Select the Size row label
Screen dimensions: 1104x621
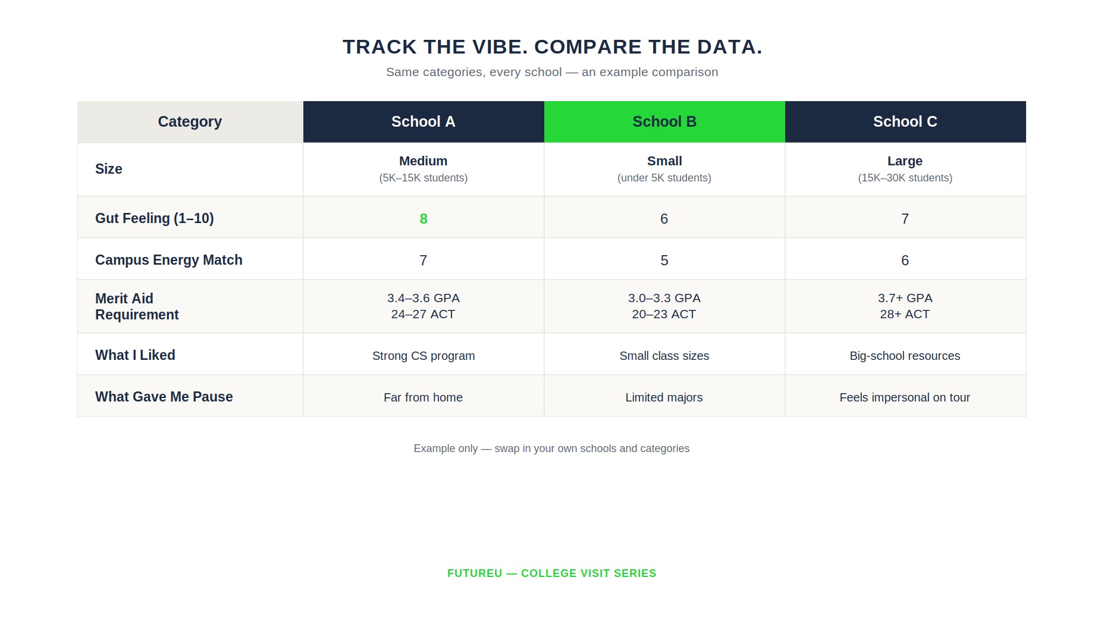(109, 169)
